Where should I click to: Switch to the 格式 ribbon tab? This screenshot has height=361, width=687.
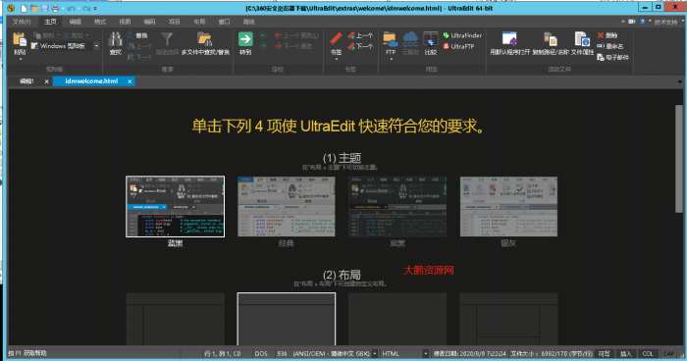[100, 22]
